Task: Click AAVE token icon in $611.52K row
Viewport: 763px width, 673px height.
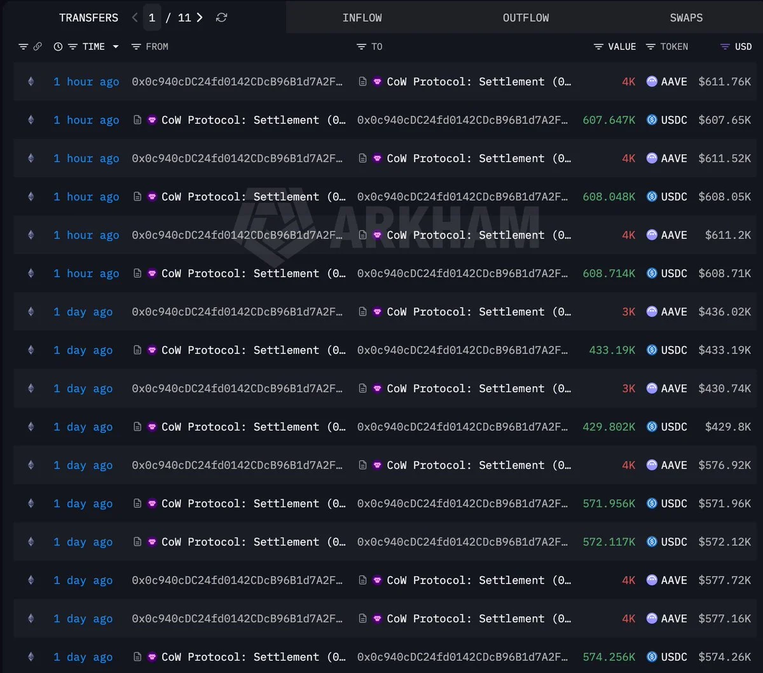Action: 652,158
